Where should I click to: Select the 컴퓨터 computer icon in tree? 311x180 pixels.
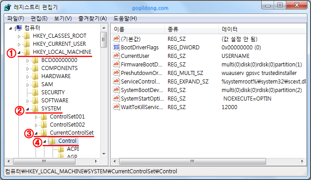coord(18,28)
